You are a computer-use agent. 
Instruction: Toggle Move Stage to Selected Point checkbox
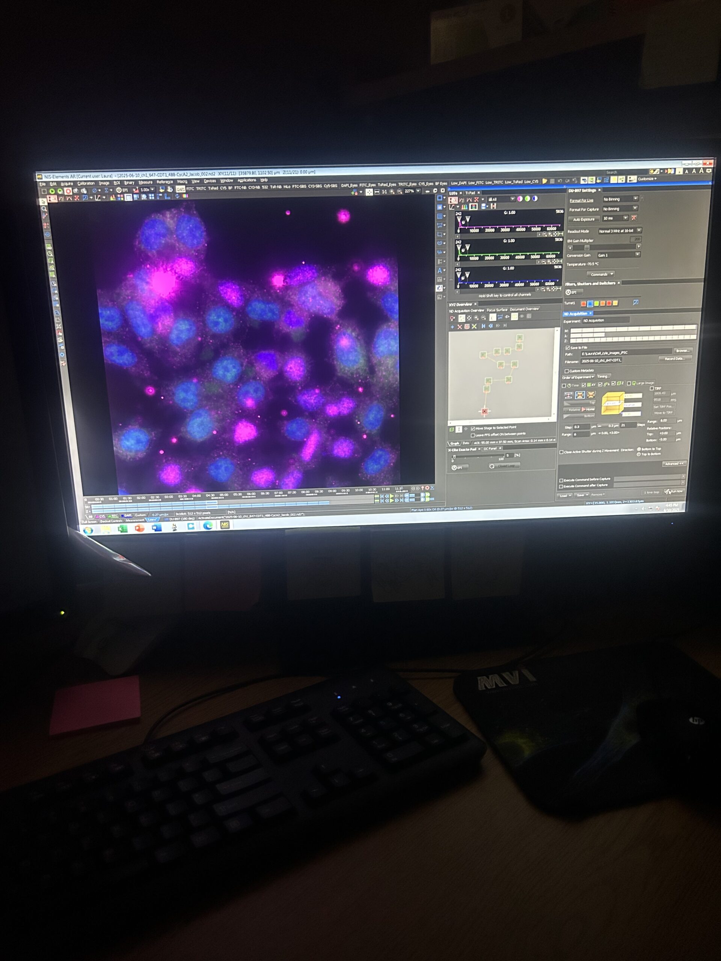coord(473,428)
